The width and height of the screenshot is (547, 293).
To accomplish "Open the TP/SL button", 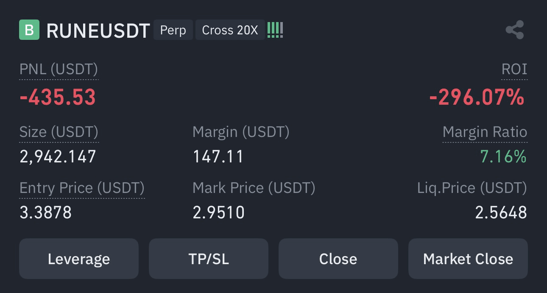I will tap(209, 259).
